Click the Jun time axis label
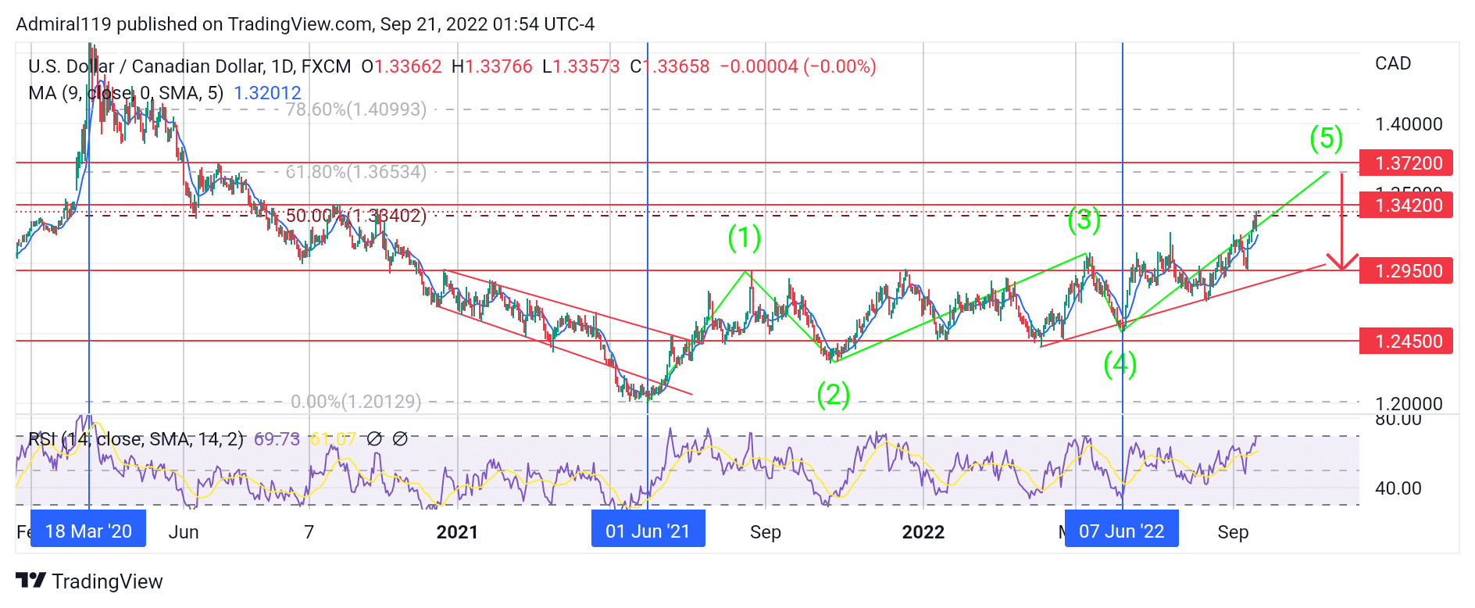Image resolution: width=1475 pixels, height=608 pixels. 184,532
